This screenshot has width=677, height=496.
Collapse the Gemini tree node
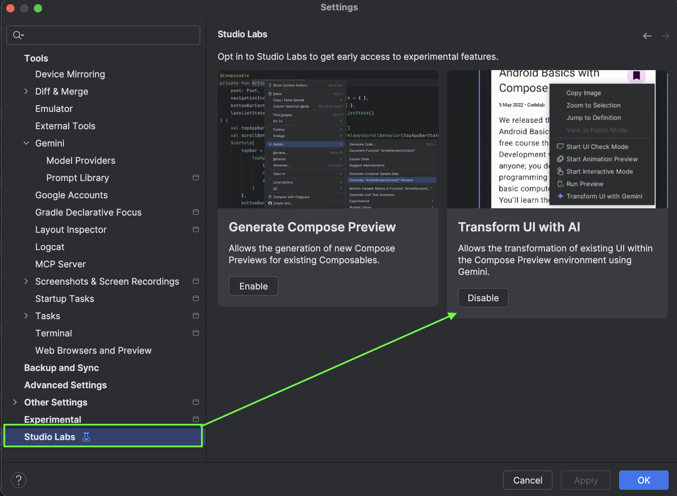point(26,143)
